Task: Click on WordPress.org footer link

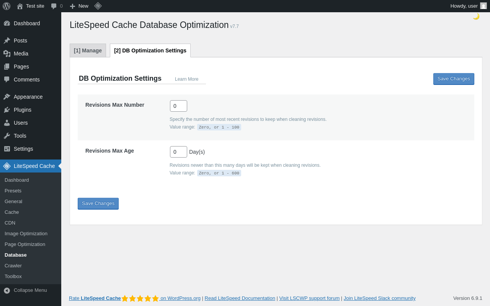Action: [x=180, y=298]
